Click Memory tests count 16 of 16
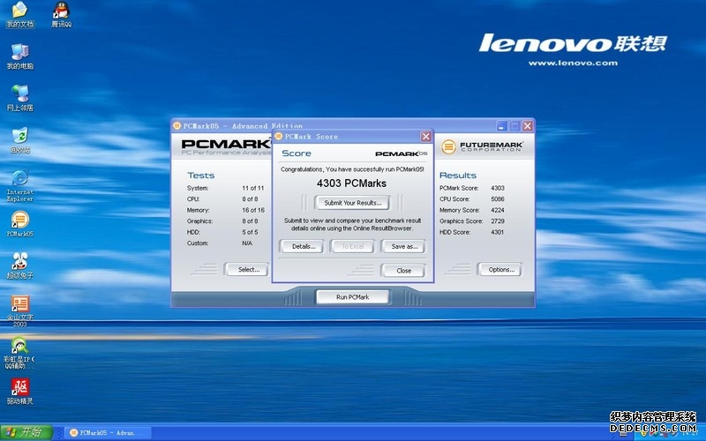The image size is (706, 441). 253,210
